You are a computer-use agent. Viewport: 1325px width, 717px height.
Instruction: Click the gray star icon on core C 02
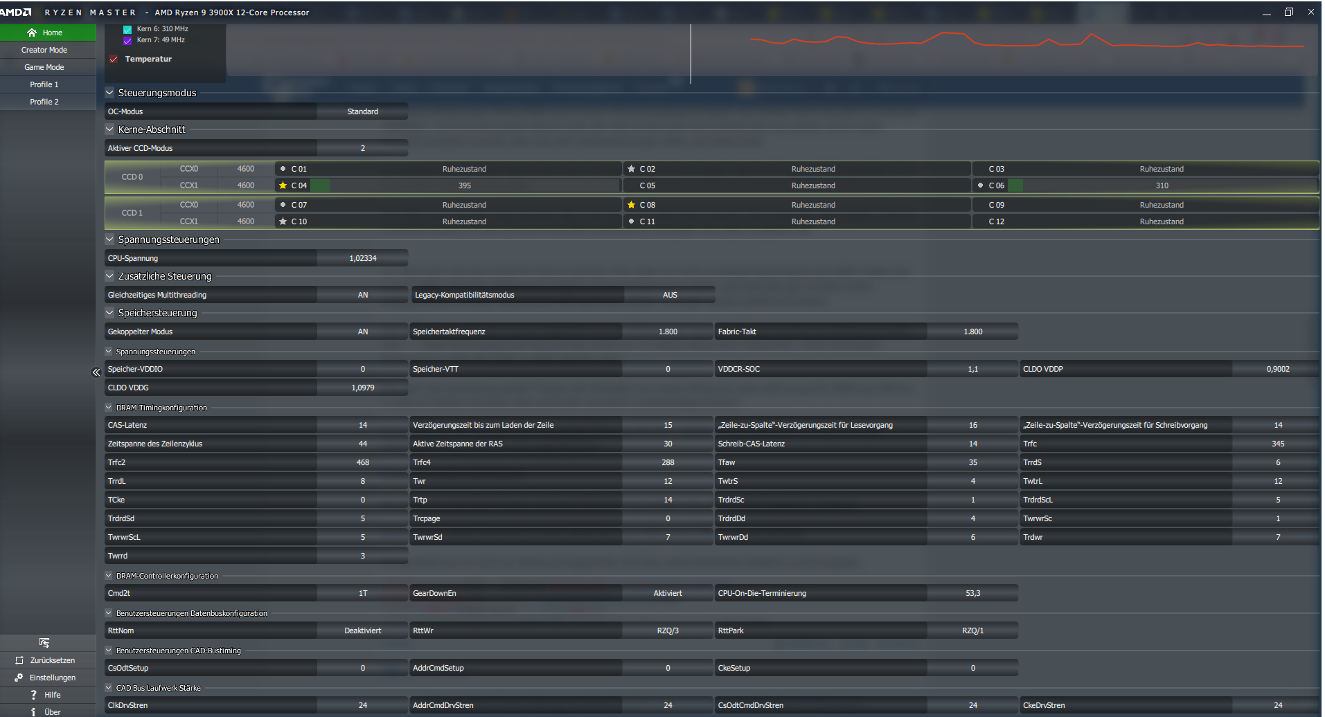click(x=631, y=169)
